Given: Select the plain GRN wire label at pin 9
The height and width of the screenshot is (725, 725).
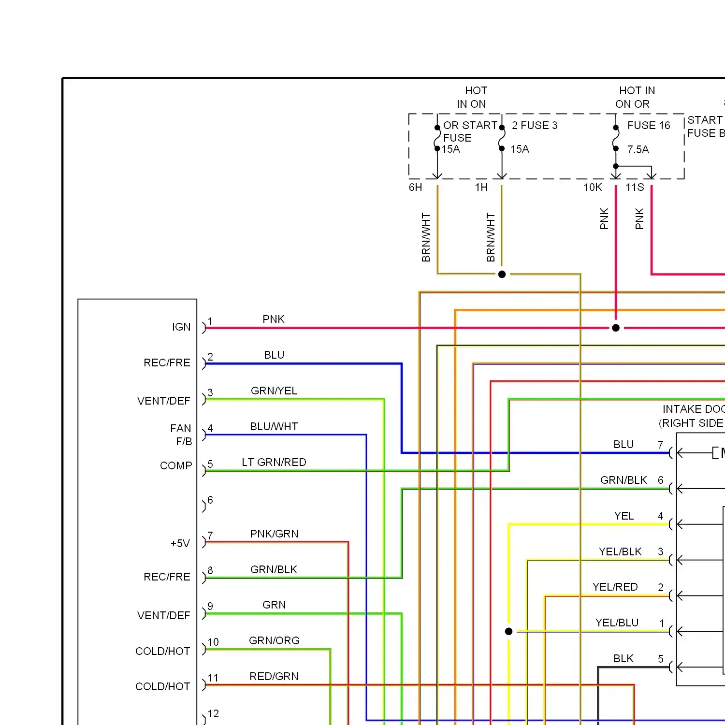Looking at the screenshot, I should (274, 605).
